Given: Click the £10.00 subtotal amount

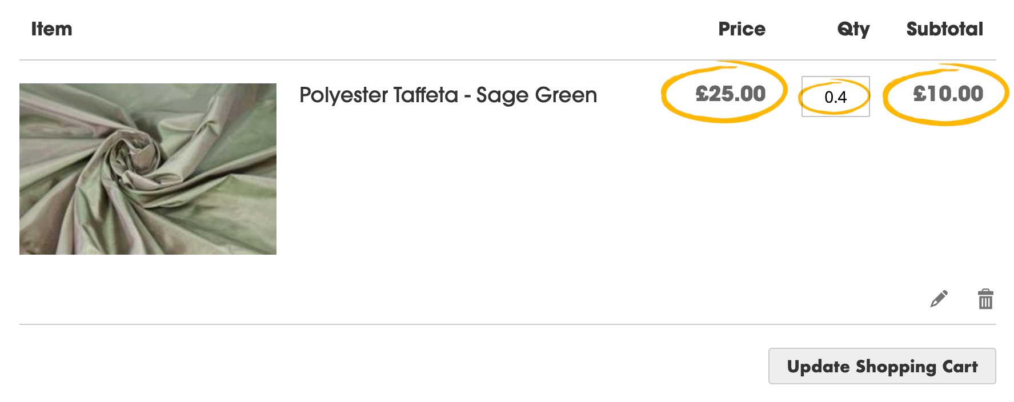Looking at the screenshot, I should click(x=948, y=94).
